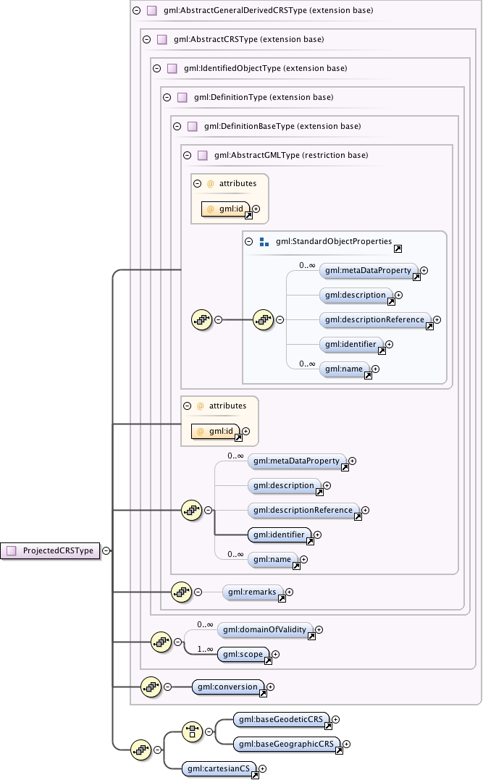Click the gml:DefinitionType type icon
483x780 pixels.
[x=182, y=97]
